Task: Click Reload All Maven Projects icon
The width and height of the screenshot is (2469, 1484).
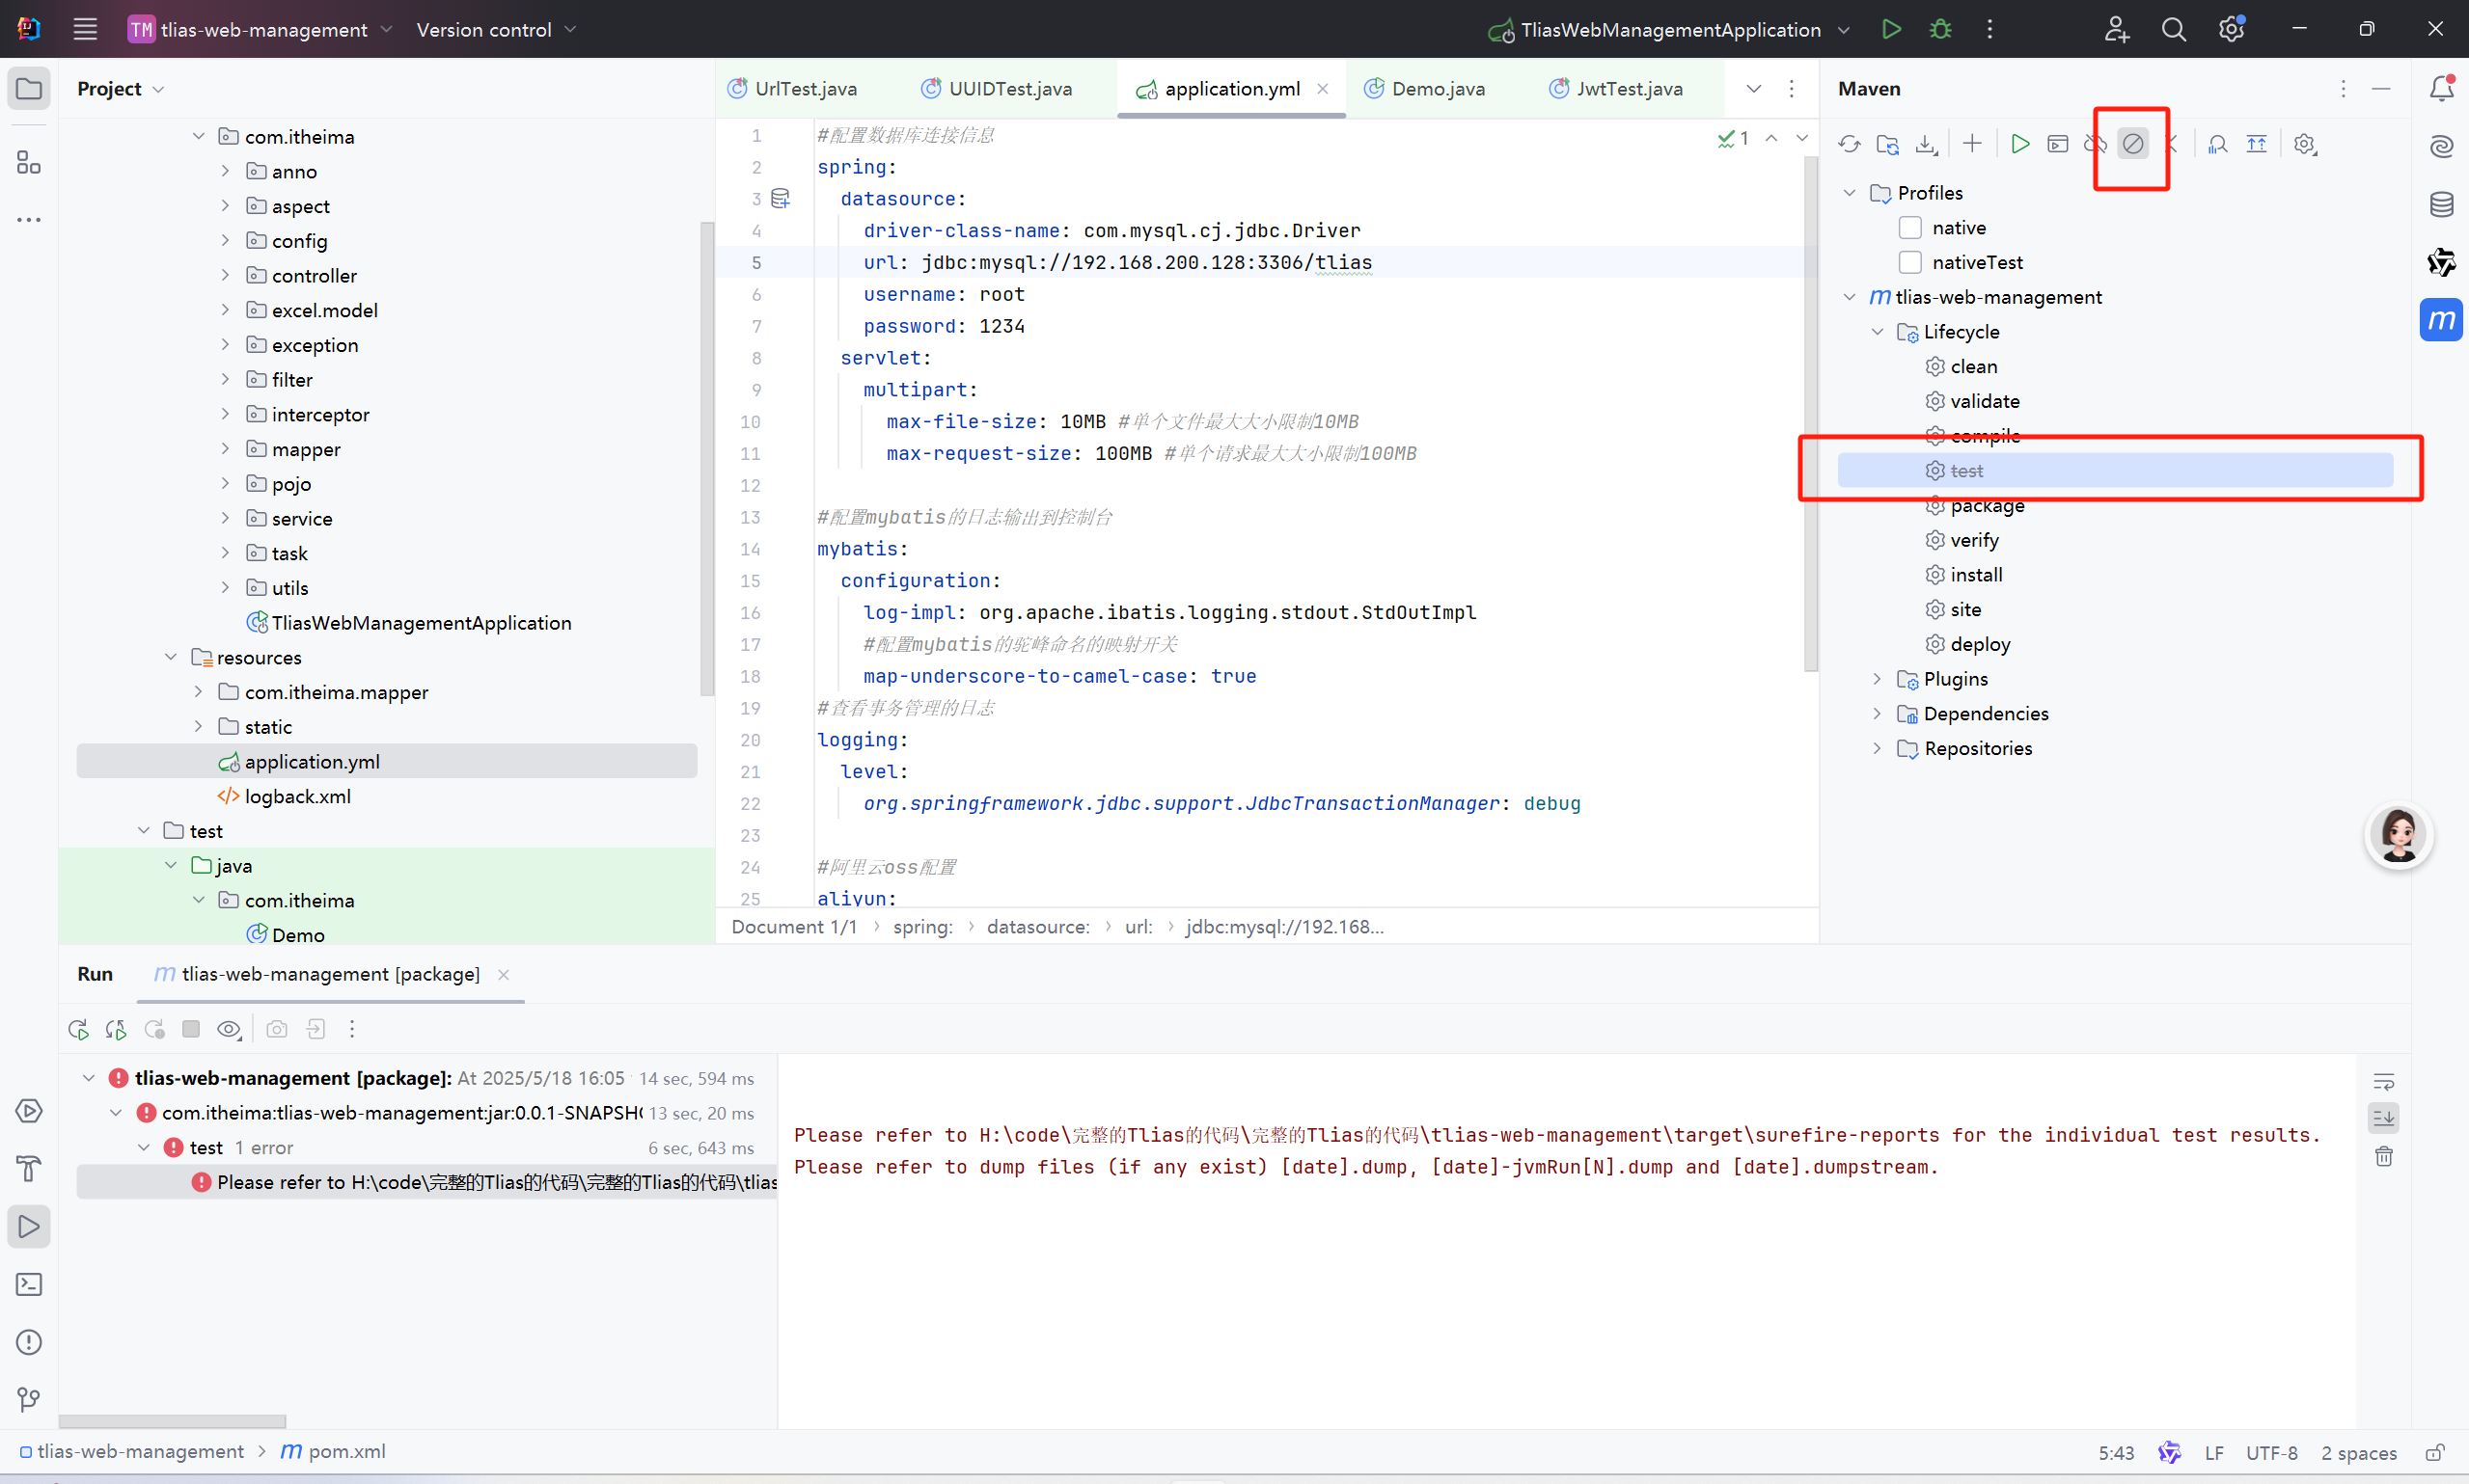Action: point(1849,144)
